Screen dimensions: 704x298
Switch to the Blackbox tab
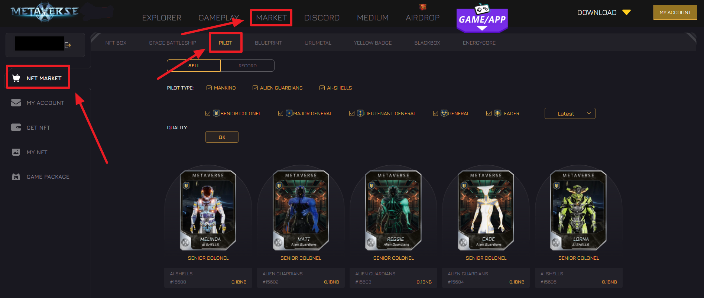click(x=427, y=43)
